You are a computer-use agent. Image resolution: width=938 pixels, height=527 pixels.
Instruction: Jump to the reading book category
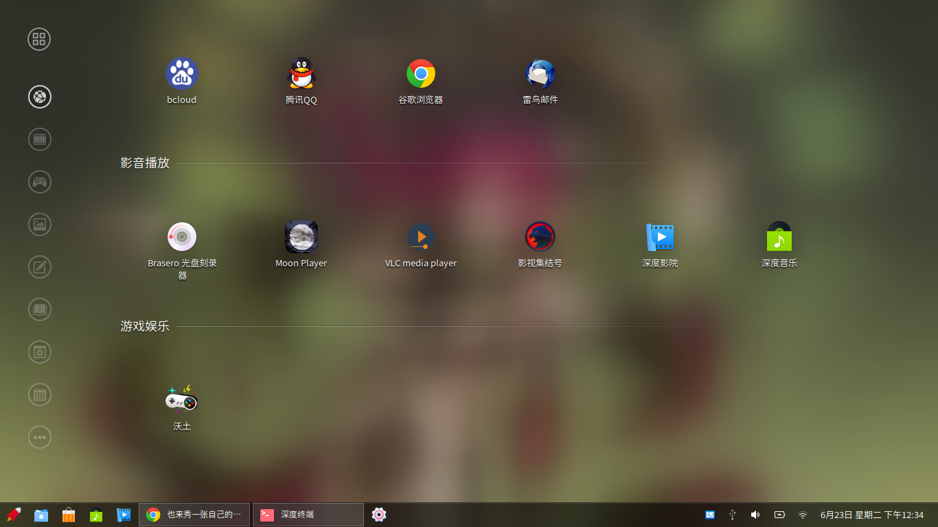click(40, 309)
